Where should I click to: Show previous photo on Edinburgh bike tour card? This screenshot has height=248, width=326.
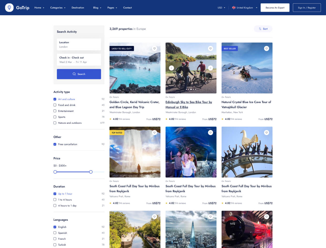[x=171, y=68]
